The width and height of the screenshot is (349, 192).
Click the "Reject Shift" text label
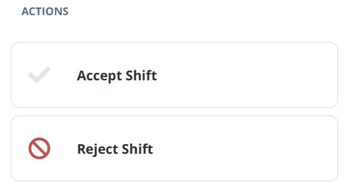click(x=115, y=149)
